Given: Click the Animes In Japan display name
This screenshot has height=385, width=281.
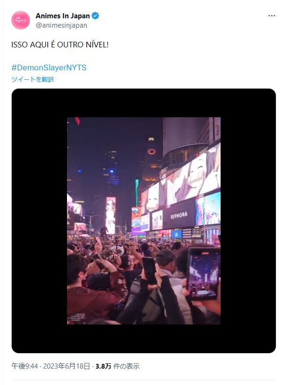Looking at the screenshot, I should coord(63,16).
